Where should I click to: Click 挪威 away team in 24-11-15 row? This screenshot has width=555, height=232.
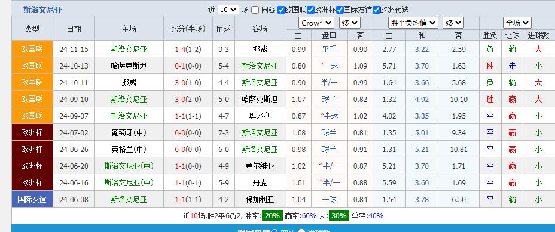point(260,49)
